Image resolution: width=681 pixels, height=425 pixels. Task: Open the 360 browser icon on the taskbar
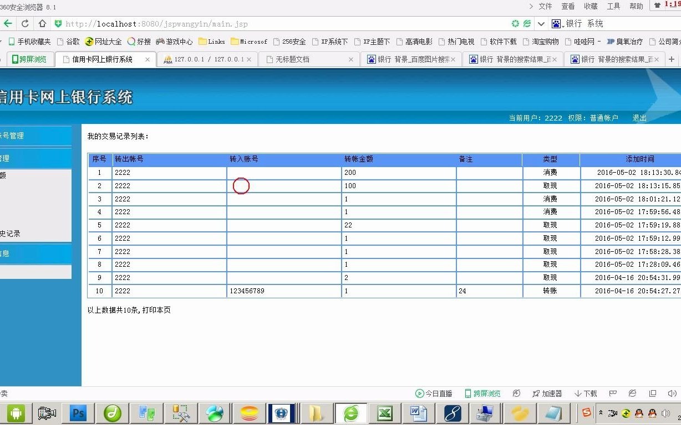(351, 413)
